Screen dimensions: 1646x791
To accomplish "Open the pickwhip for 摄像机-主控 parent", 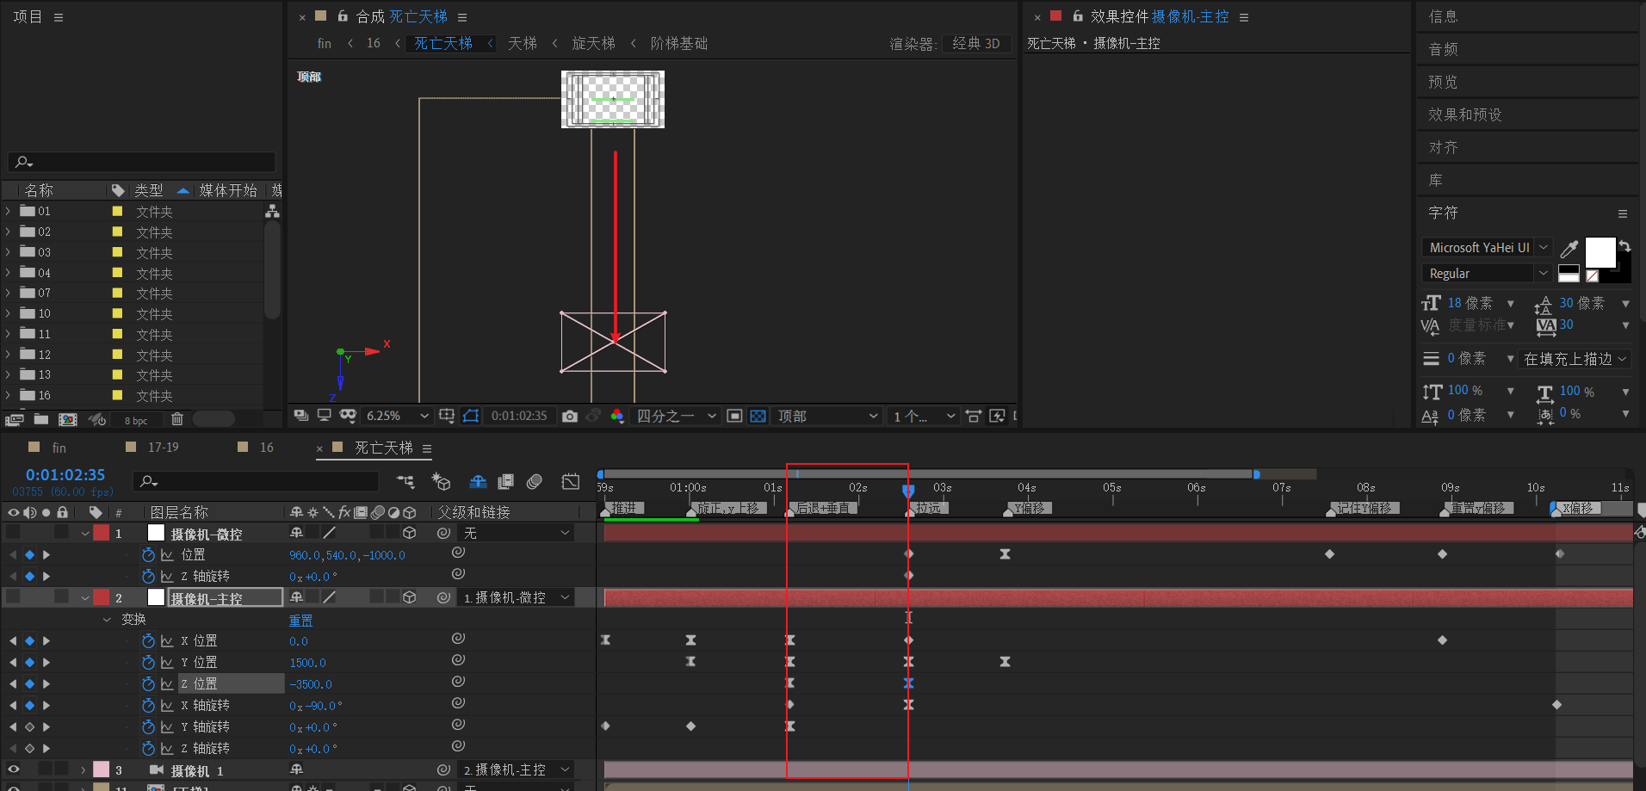I will pyautogui.click(x=443, y=597).
